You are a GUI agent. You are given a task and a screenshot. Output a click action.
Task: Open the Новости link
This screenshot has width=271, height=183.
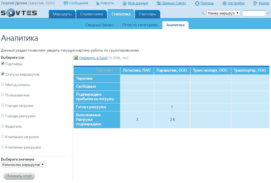click(107, 3)
